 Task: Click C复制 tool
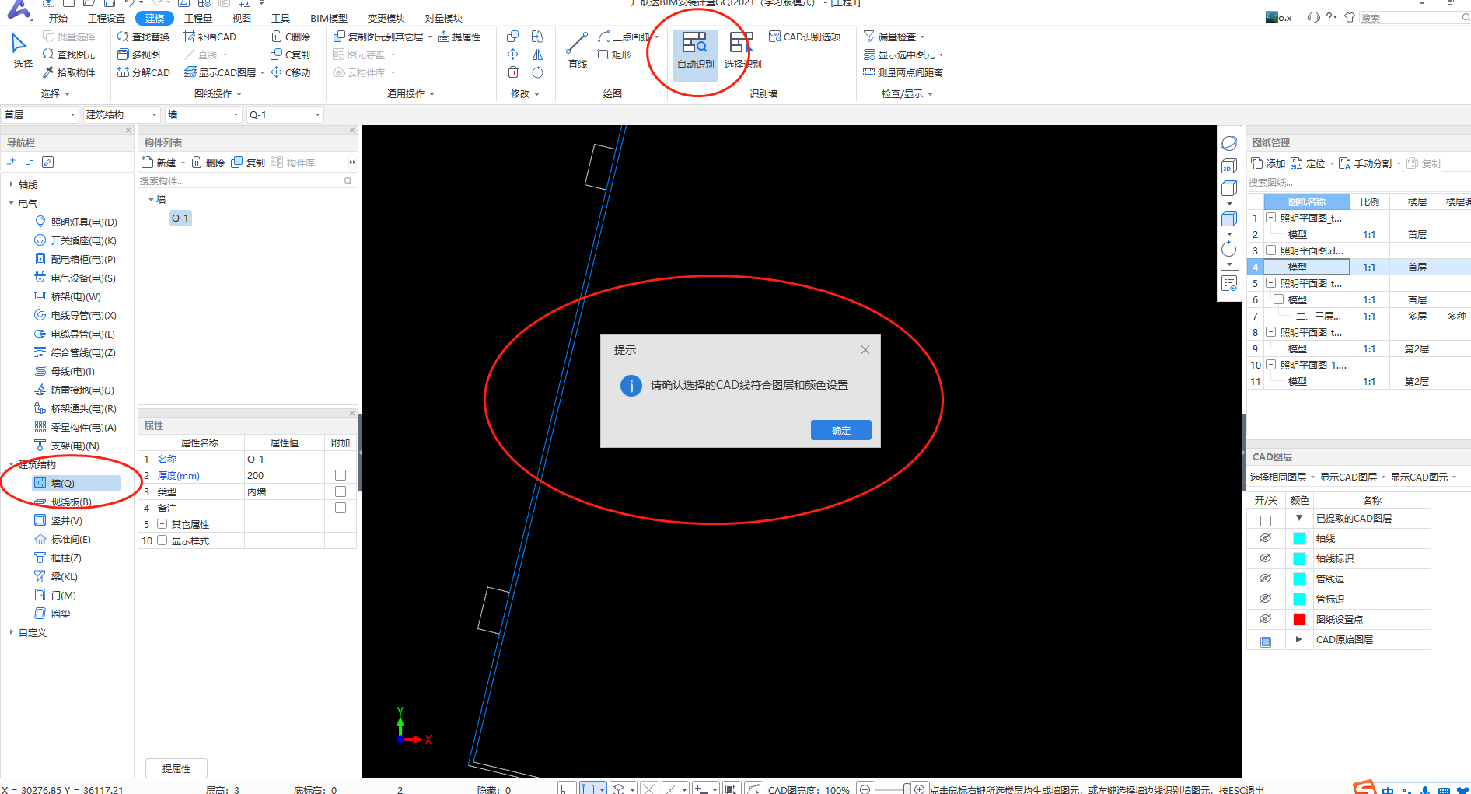click(x=291, y=54)
